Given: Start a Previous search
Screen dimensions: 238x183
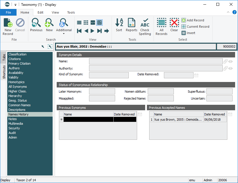Looking at the screenshot, I should click(x=36, y=25).
